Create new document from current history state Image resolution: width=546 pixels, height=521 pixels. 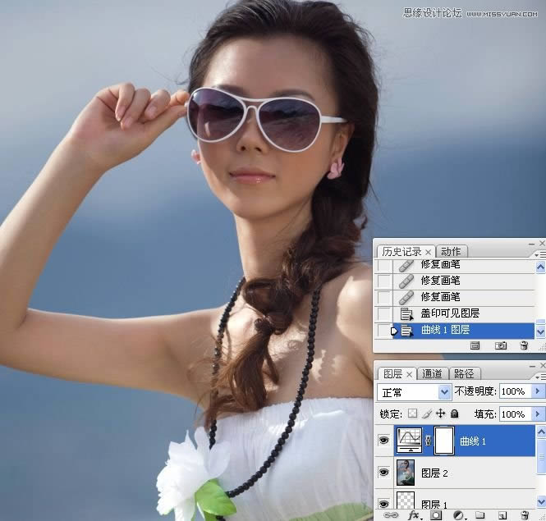pos(475,347)
